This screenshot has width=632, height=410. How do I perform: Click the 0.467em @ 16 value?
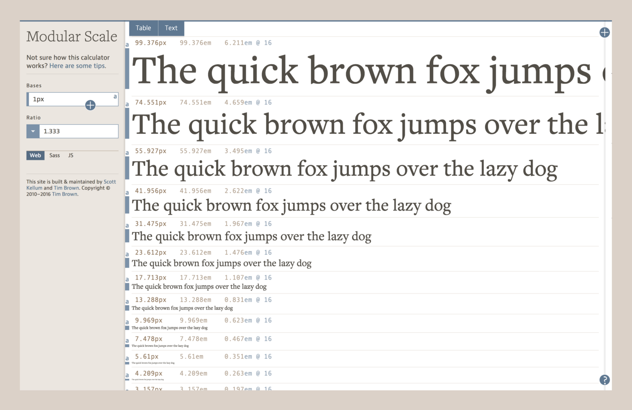(x=248, y=339)
